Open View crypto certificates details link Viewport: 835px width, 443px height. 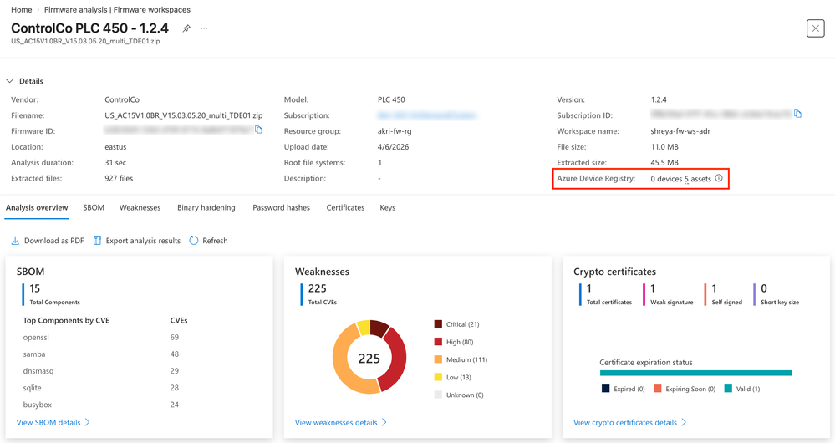coord(625,422)
